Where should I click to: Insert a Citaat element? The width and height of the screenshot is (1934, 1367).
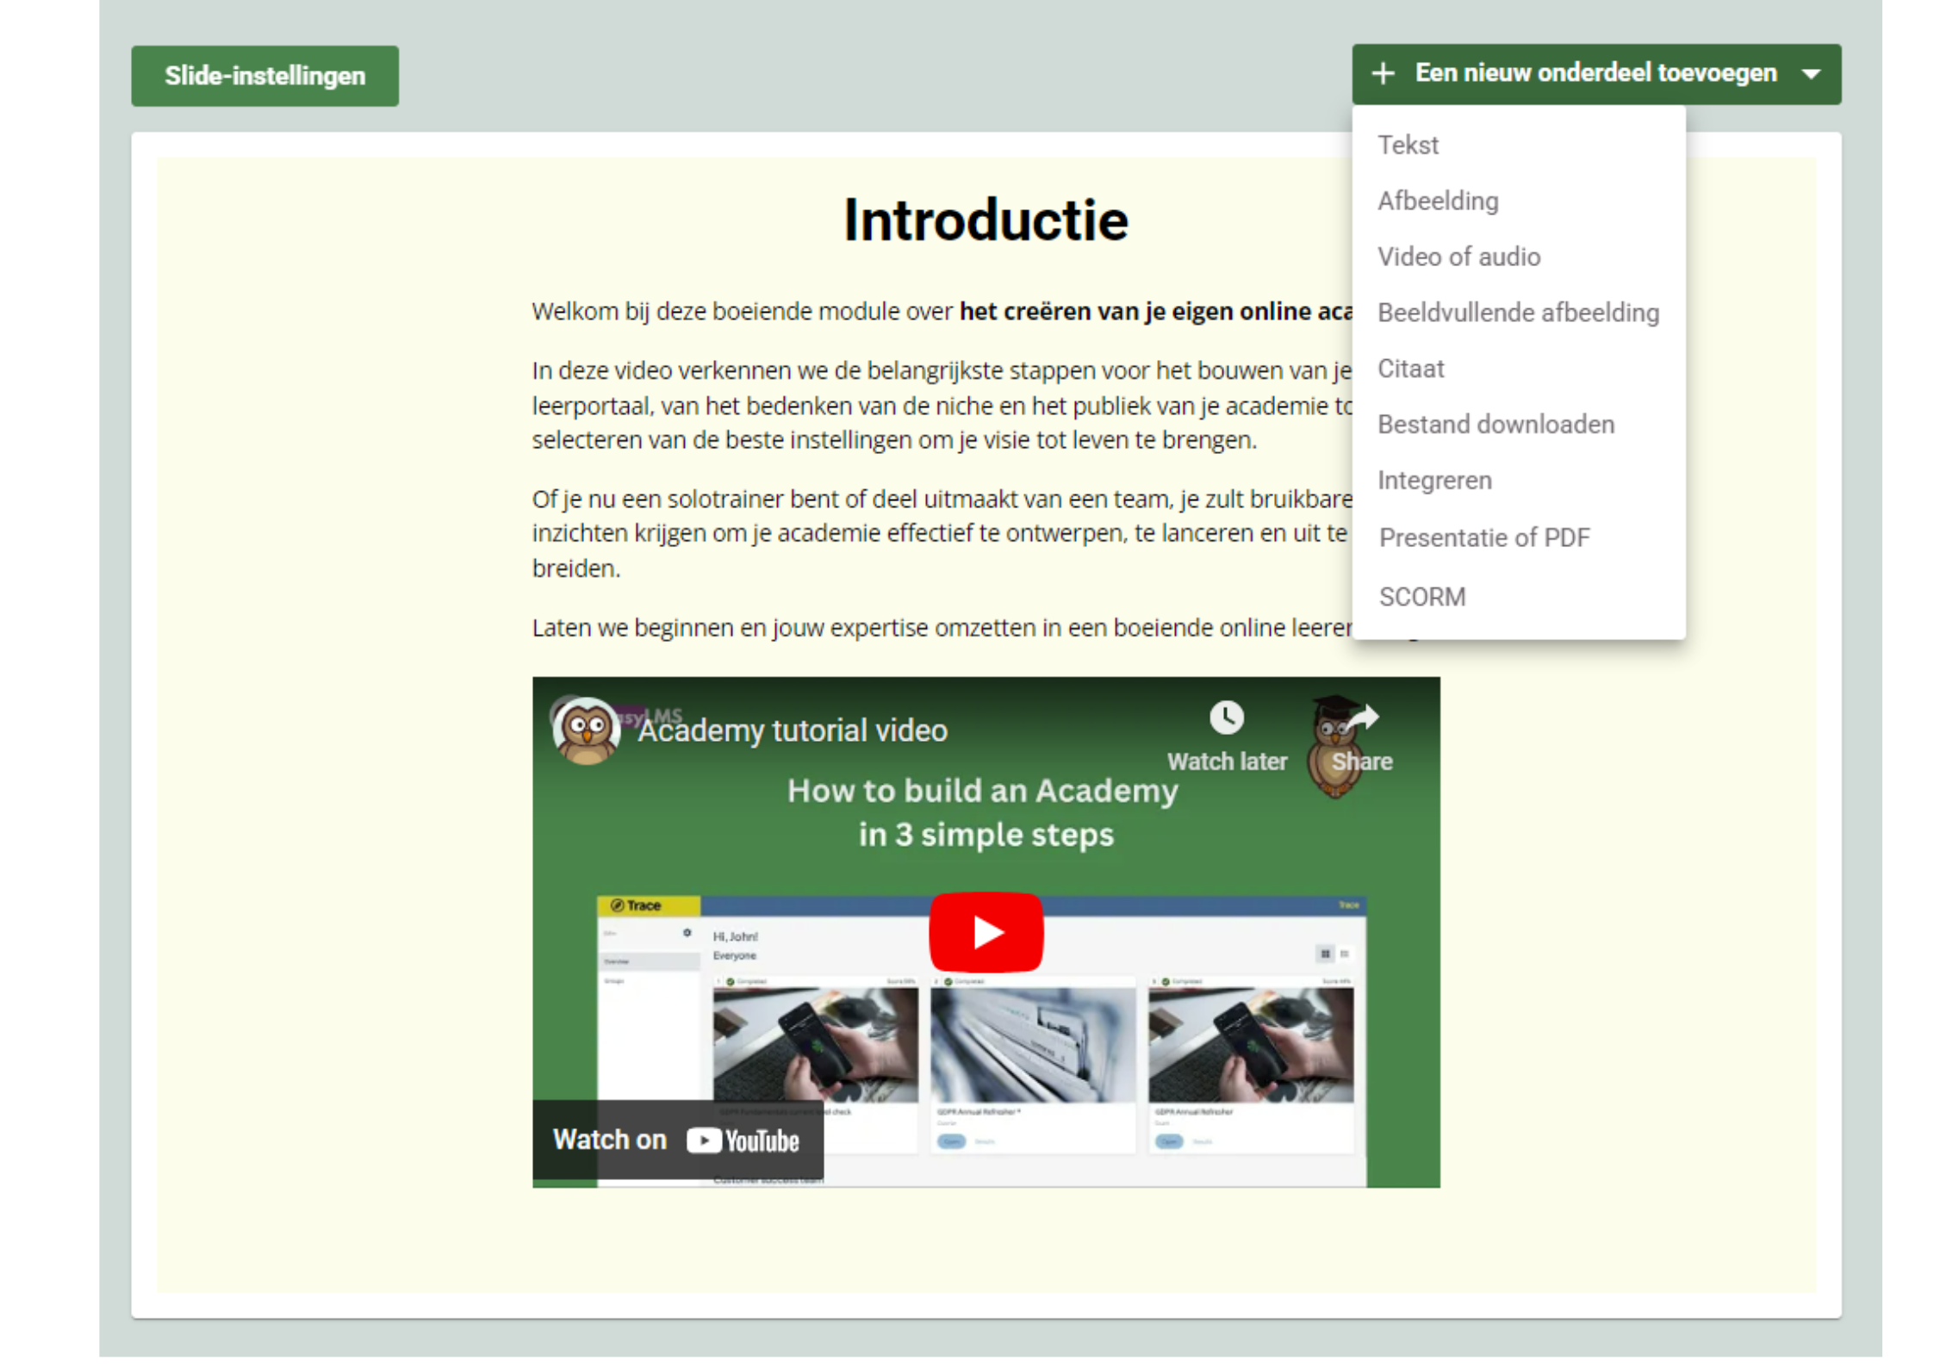coord(1412,368)
